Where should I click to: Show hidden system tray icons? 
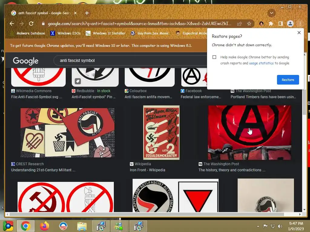[x=258, y=226]
